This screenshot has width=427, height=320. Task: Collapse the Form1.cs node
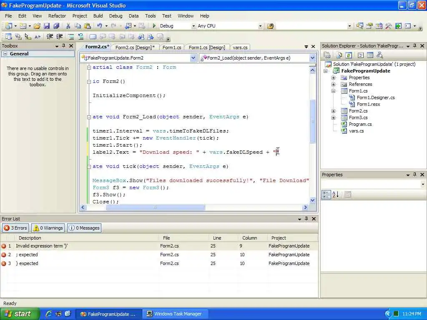(x=333, y=91)
